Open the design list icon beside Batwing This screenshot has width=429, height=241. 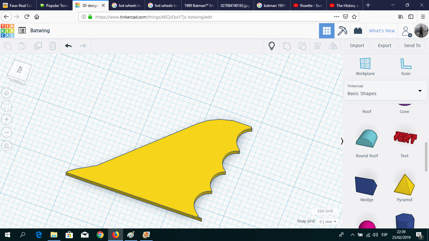click(x=22, y=30)
